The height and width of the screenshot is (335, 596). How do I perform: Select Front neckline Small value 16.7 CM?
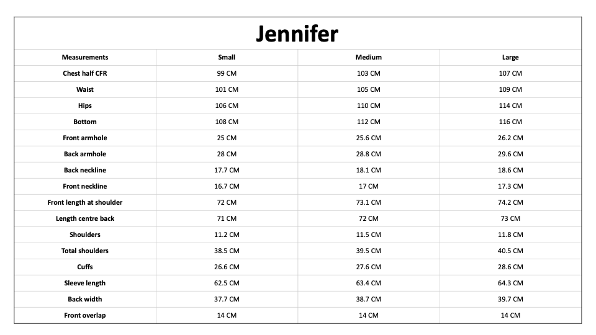click(227, 187)
